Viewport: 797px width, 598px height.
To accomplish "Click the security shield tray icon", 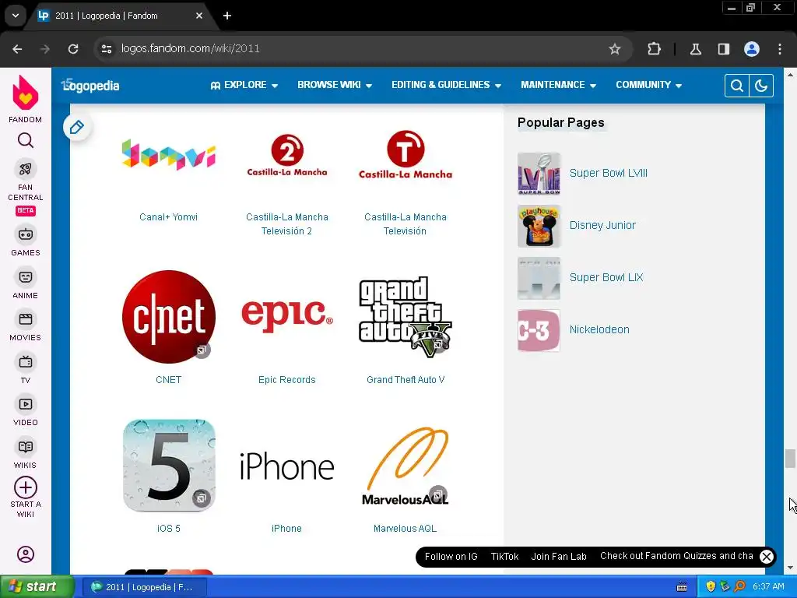I will click(711, 587).
